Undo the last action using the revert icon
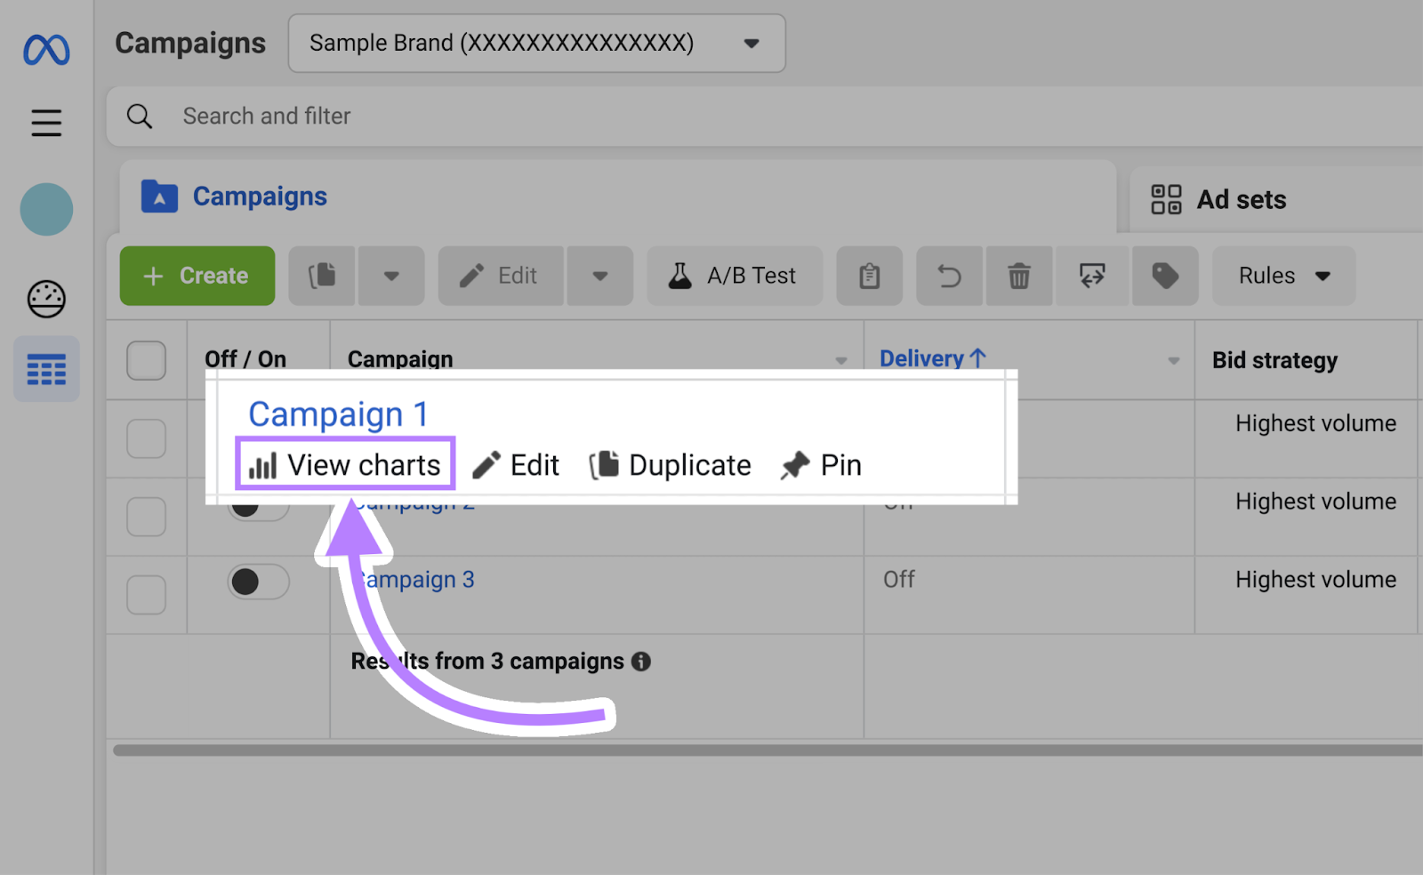Viewport: 1423px width, 875px height. click(948, 276)
